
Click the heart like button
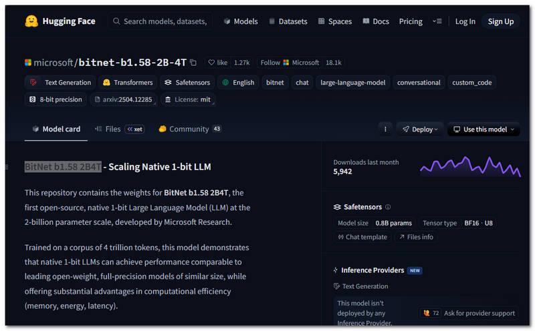(x=218, y=63)
